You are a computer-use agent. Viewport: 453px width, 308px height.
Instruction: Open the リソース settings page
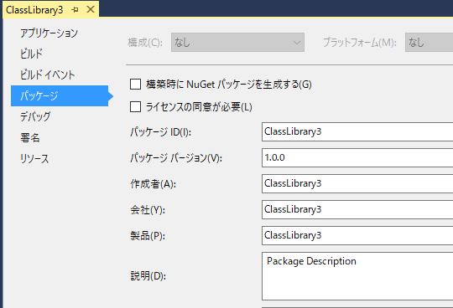click(34, 158)
